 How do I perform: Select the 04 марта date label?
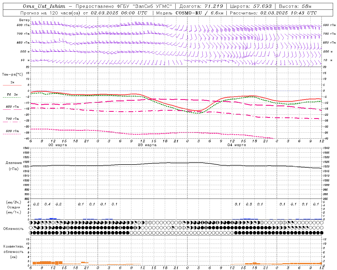click(237, 145)
